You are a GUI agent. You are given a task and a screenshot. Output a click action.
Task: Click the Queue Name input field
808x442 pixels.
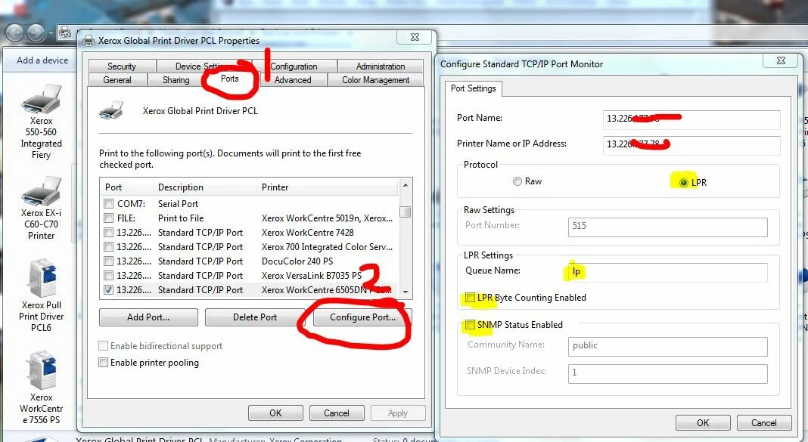point(667,272)
